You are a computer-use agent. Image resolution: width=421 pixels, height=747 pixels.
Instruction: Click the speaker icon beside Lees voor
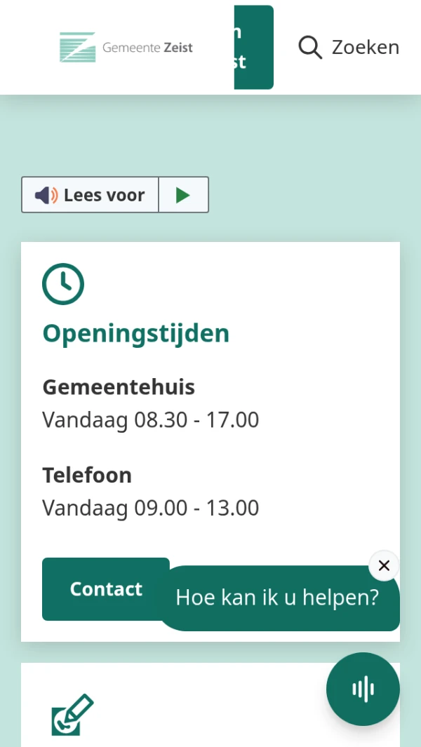tap(46, 195)
